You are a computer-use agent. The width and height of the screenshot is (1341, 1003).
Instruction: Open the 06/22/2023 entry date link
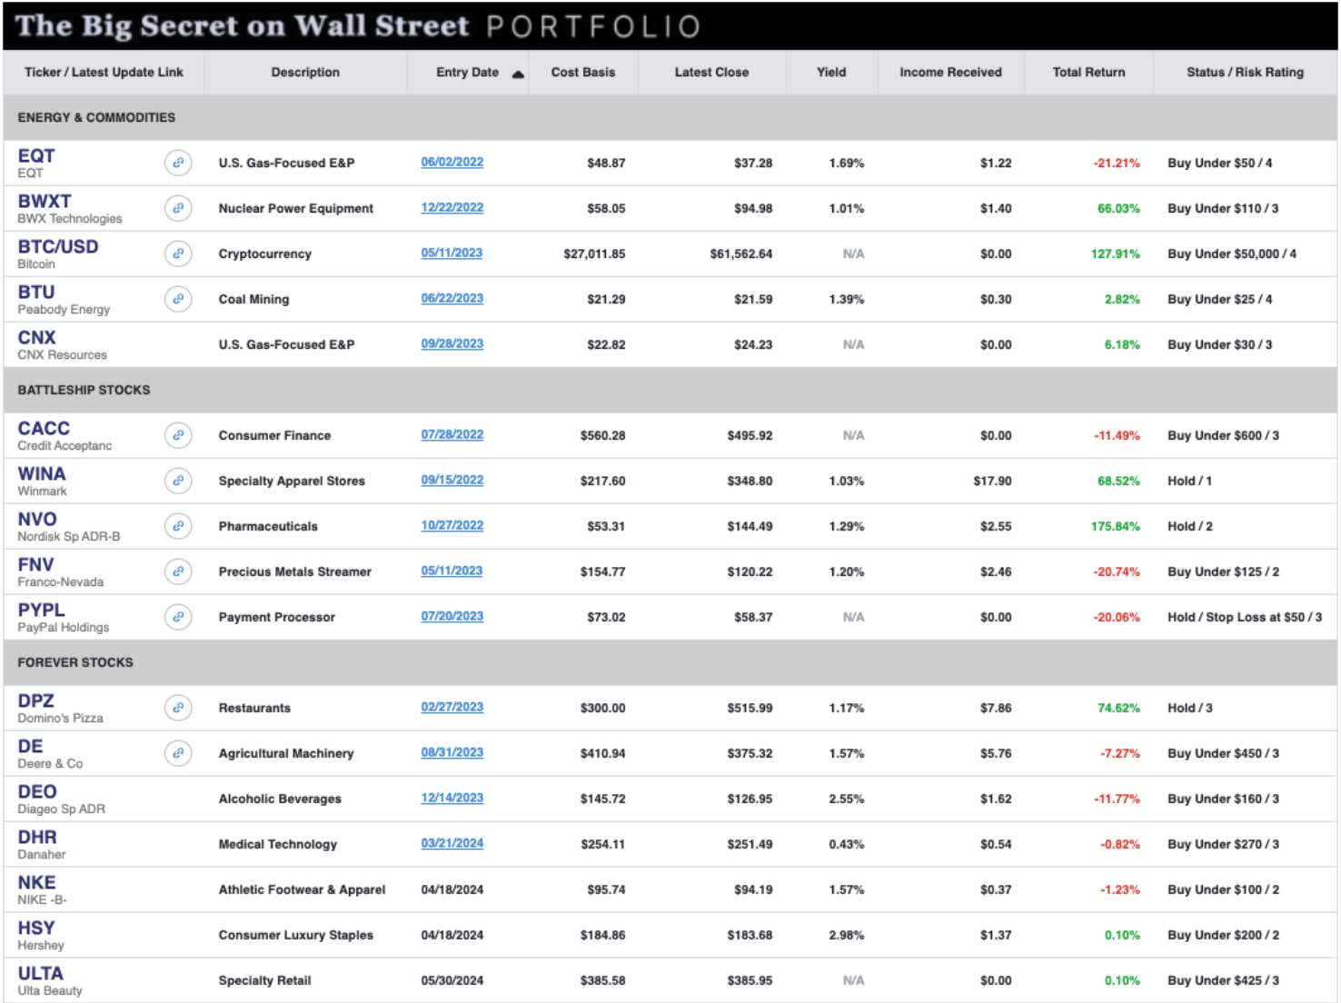tap(452, 299)
